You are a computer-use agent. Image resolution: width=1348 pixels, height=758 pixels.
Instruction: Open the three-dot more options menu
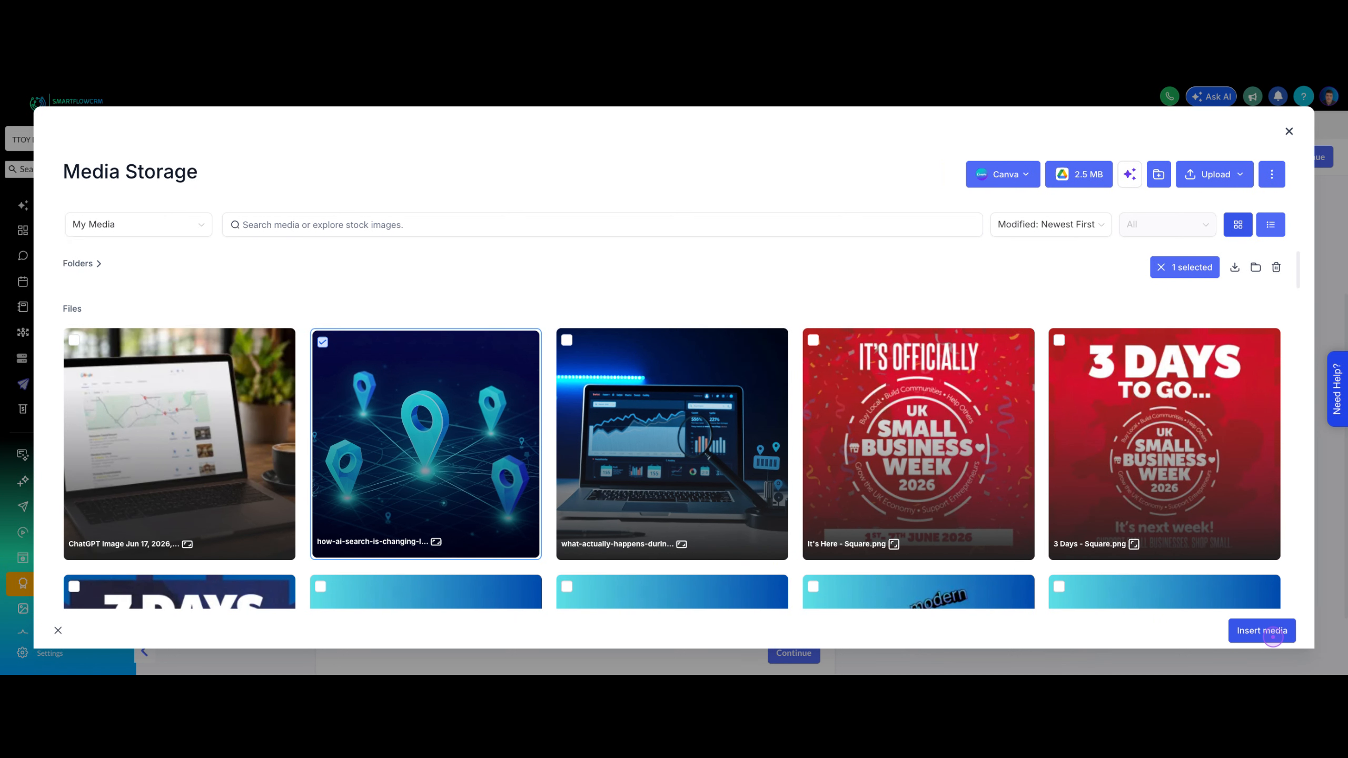point(1272,174)
